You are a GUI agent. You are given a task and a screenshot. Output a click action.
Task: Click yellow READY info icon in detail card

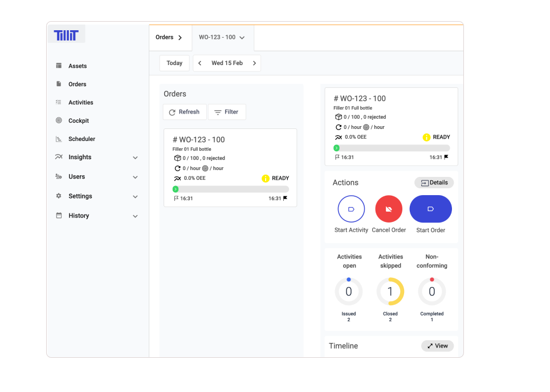[426, 138]
